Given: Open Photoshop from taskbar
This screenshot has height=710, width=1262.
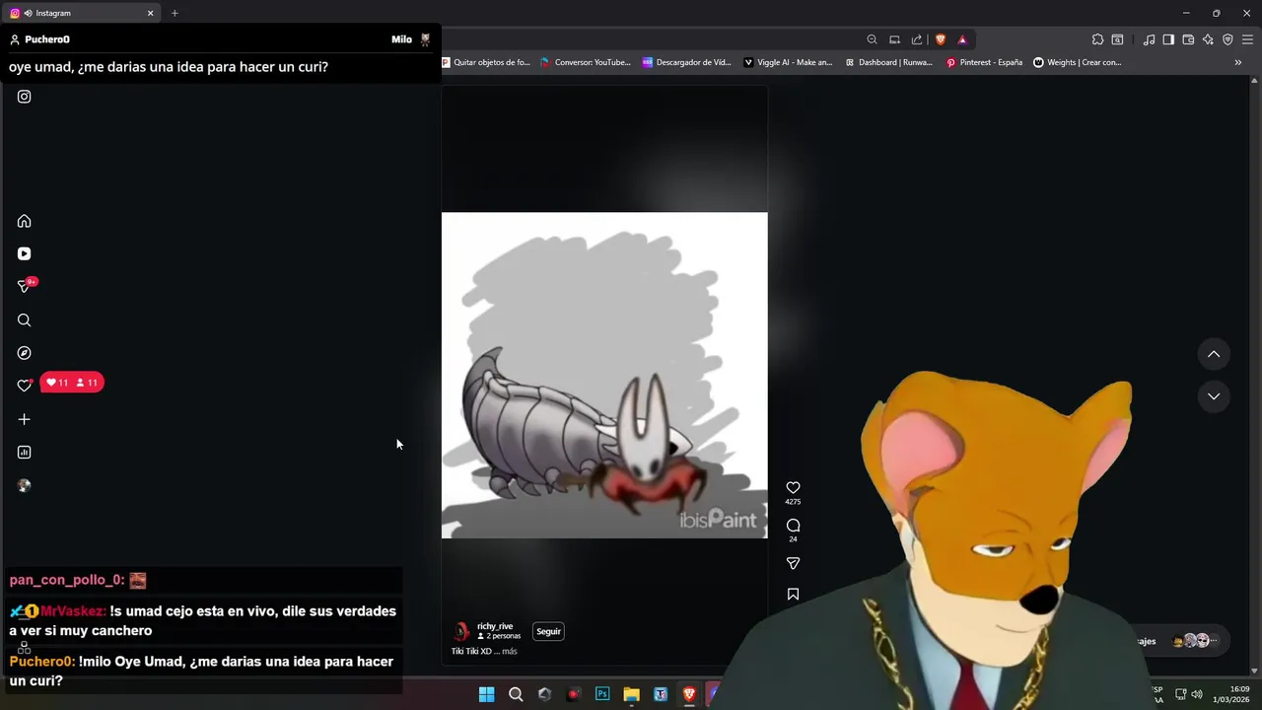Looking at the screenshot, I should [602, 694].
